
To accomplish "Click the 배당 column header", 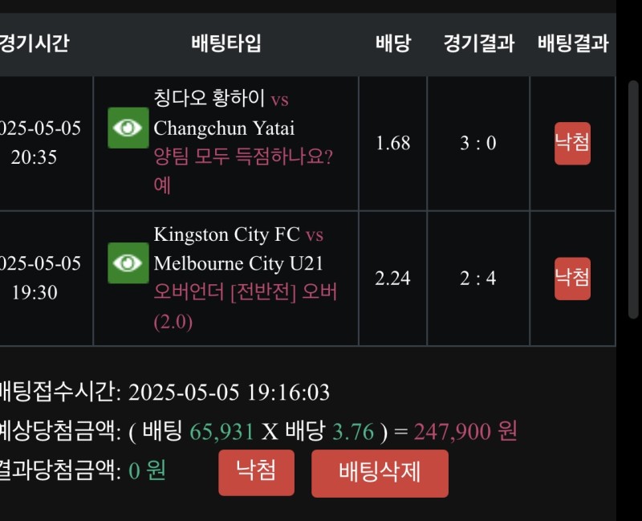I will (x=392, y=43).
